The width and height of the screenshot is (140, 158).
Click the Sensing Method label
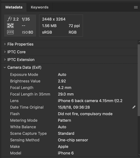(25, 140)
